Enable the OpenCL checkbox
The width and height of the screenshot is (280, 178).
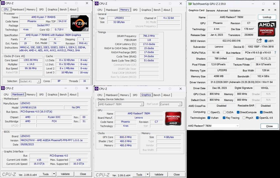click(x=209, y=112)
